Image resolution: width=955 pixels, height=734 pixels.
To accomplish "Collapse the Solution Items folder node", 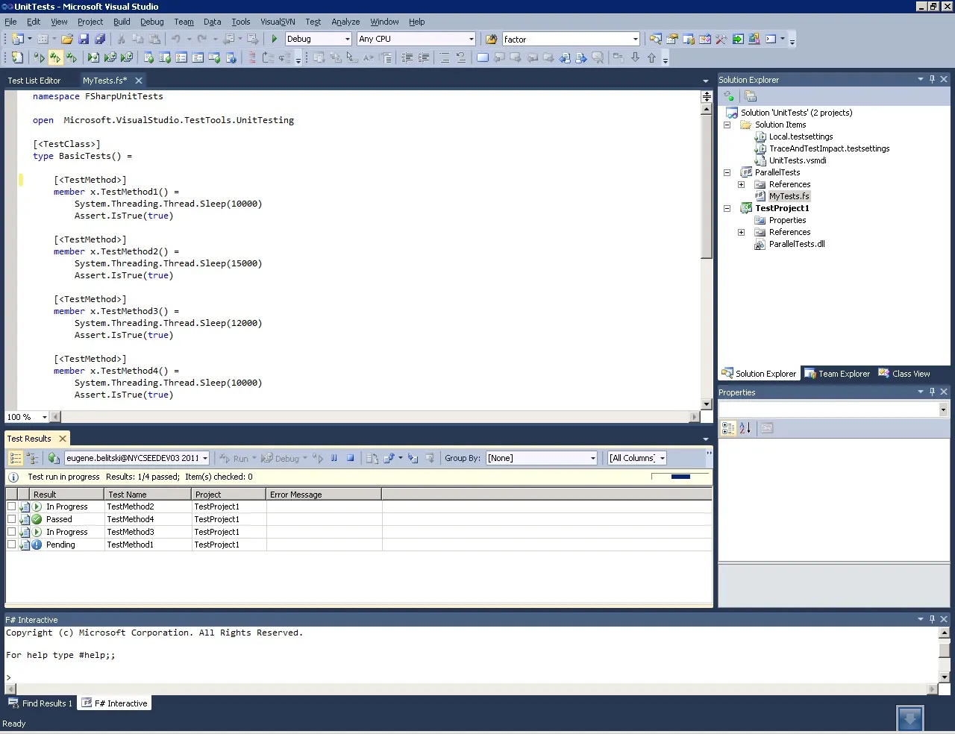I will [x=727, y=125].
